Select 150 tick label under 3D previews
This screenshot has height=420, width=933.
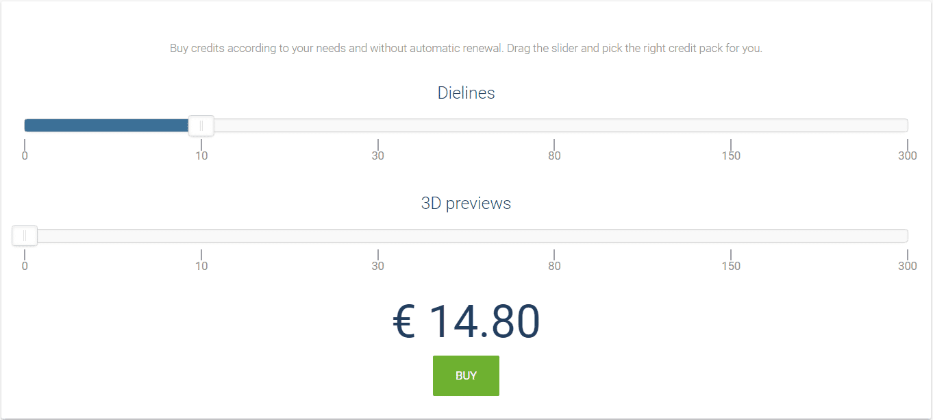731,266
